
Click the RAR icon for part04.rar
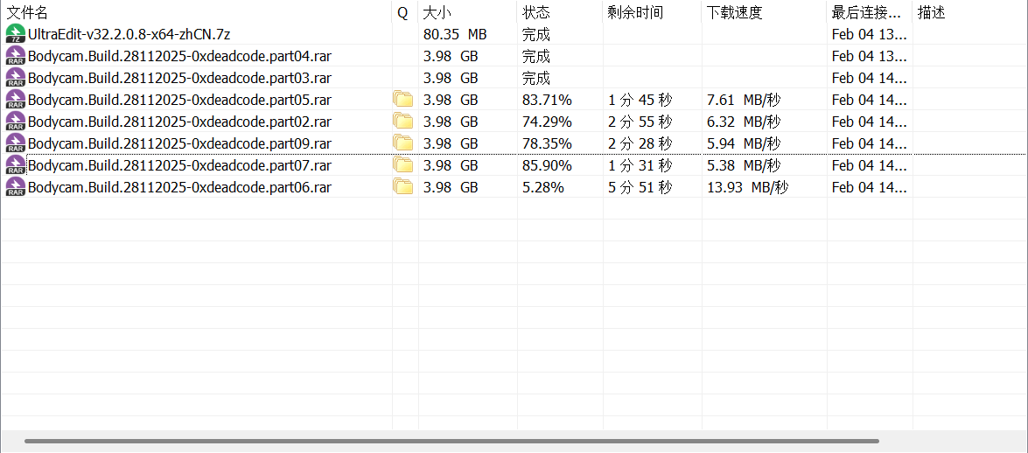(15, 56)
